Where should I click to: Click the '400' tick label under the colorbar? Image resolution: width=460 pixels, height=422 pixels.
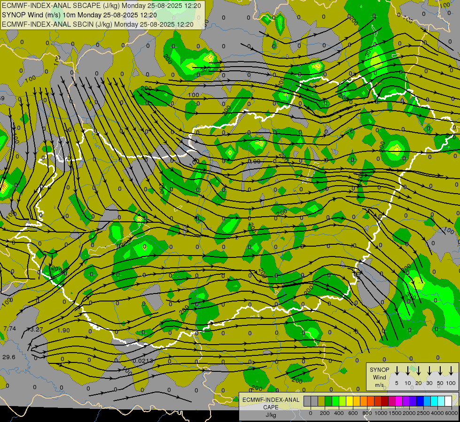tap(339, 413)
